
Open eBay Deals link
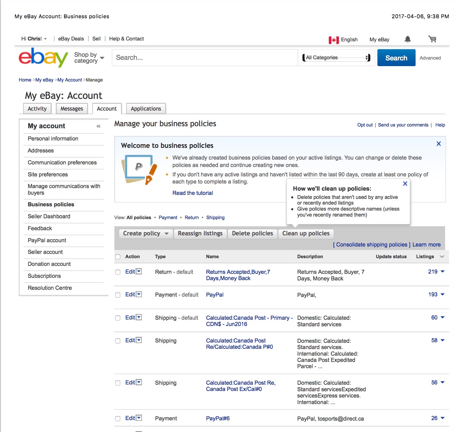71,39
